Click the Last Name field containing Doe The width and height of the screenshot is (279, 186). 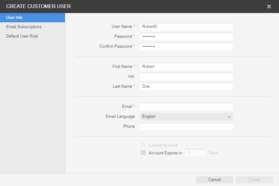point(186,86)
